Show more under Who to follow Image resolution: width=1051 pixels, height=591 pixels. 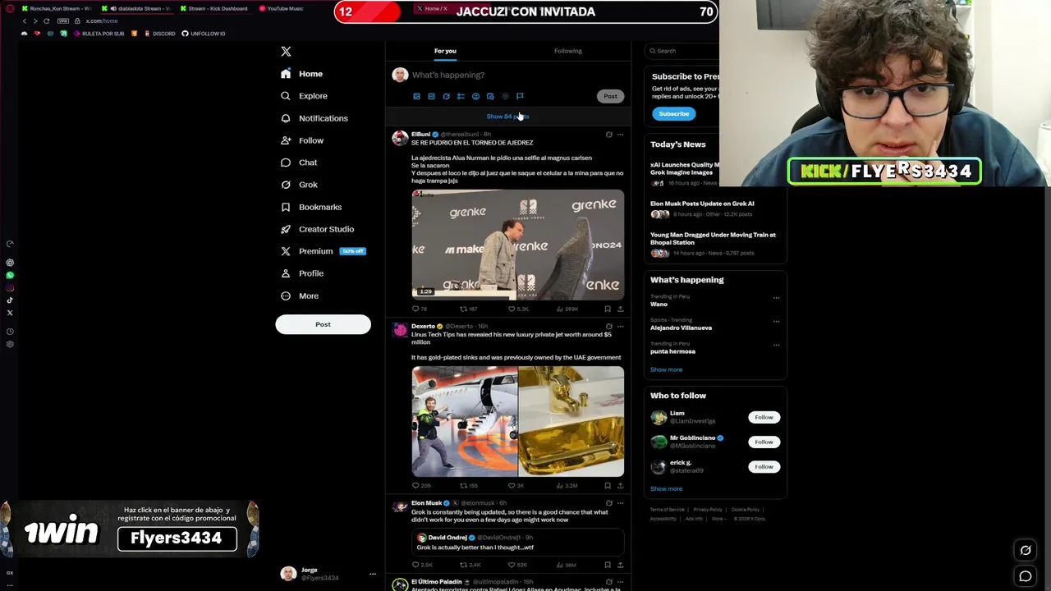(666, 488)
